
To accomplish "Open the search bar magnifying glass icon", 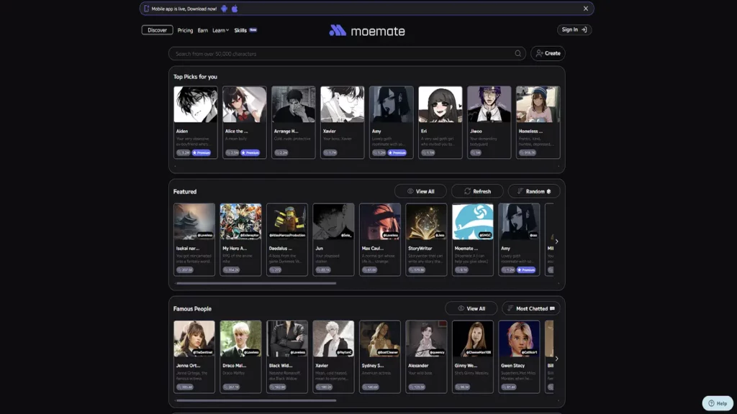I will coord(517,53).
